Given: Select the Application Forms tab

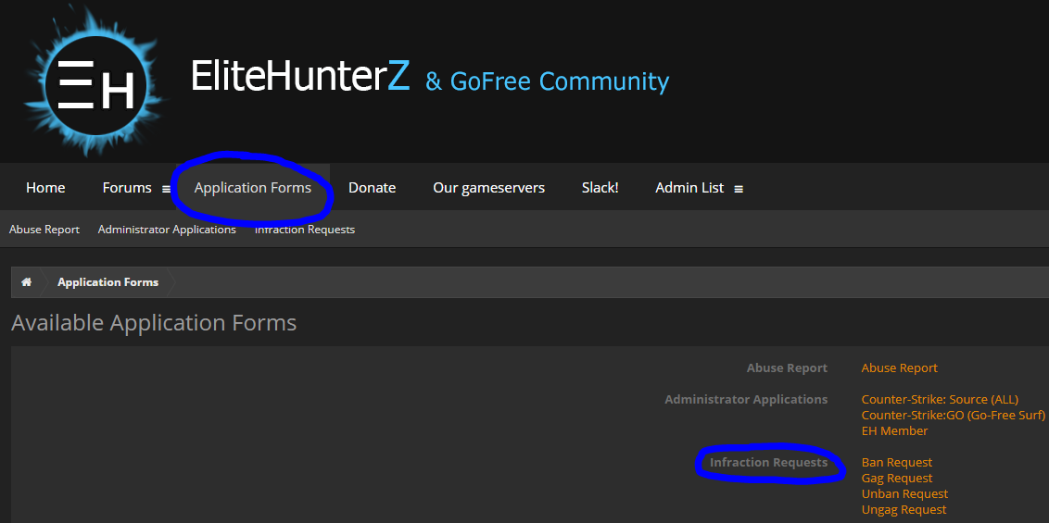Looking at the screenshot, I should (253, 188).
